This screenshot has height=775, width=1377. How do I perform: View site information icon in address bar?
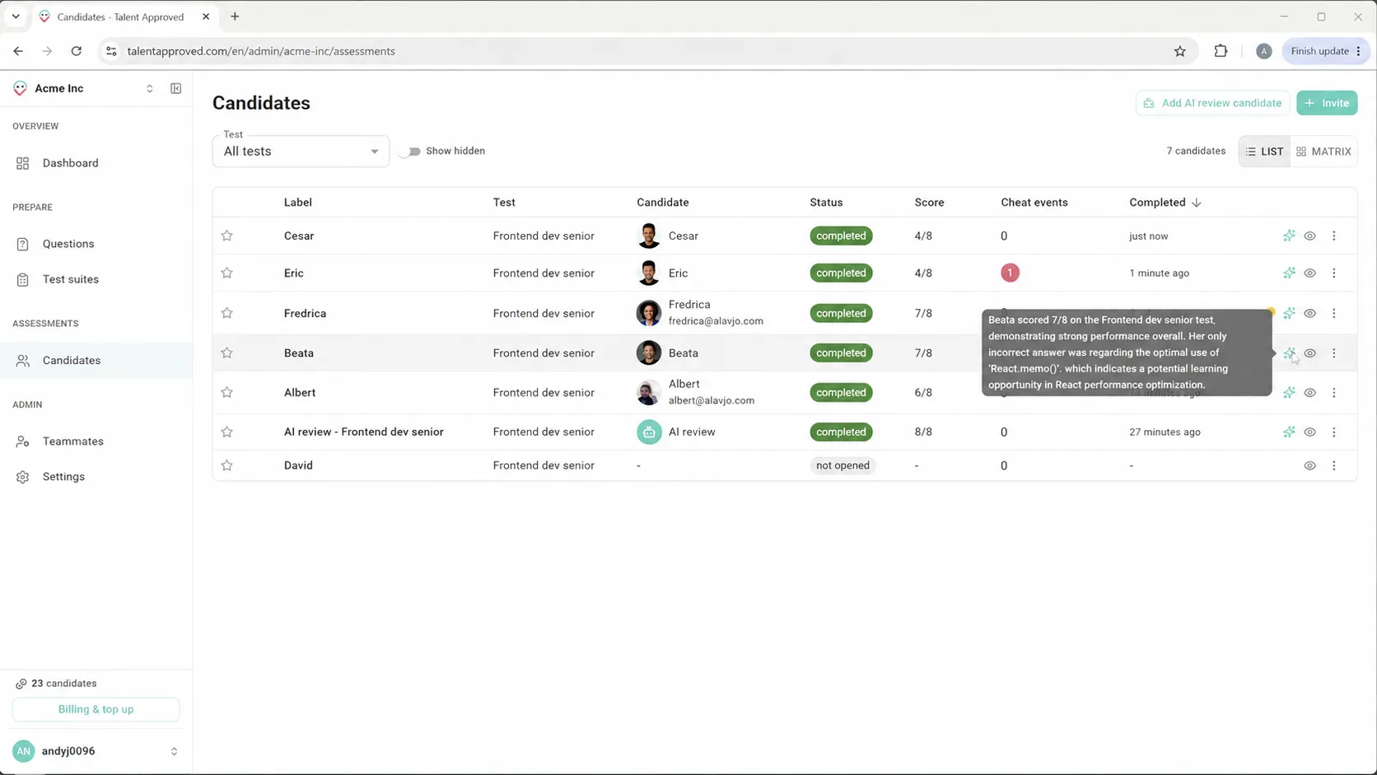111,51
